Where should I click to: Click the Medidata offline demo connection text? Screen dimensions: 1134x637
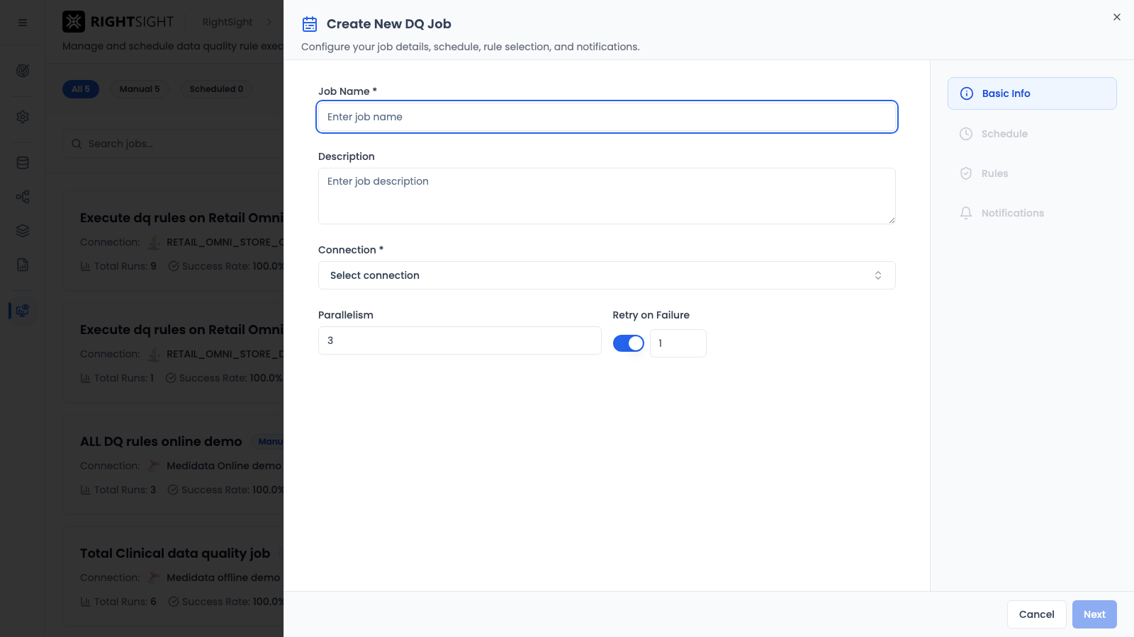coord(223,578)
